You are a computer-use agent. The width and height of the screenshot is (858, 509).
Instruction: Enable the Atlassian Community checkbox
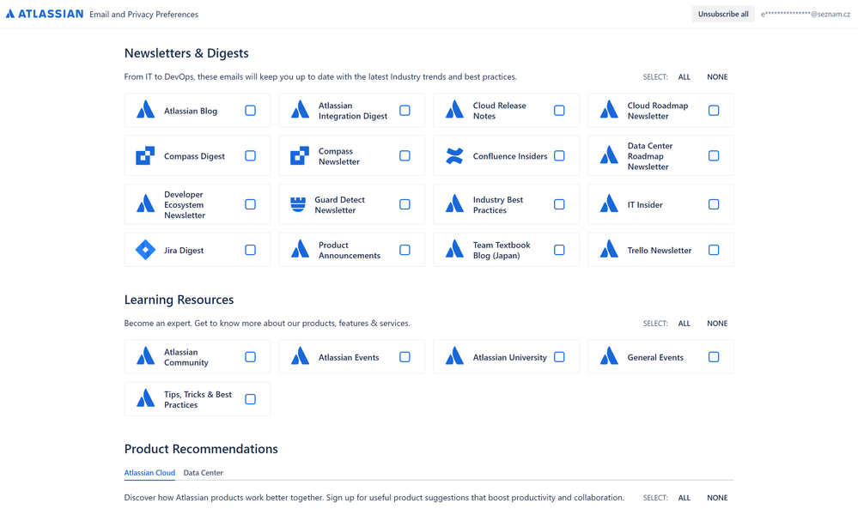250,357
